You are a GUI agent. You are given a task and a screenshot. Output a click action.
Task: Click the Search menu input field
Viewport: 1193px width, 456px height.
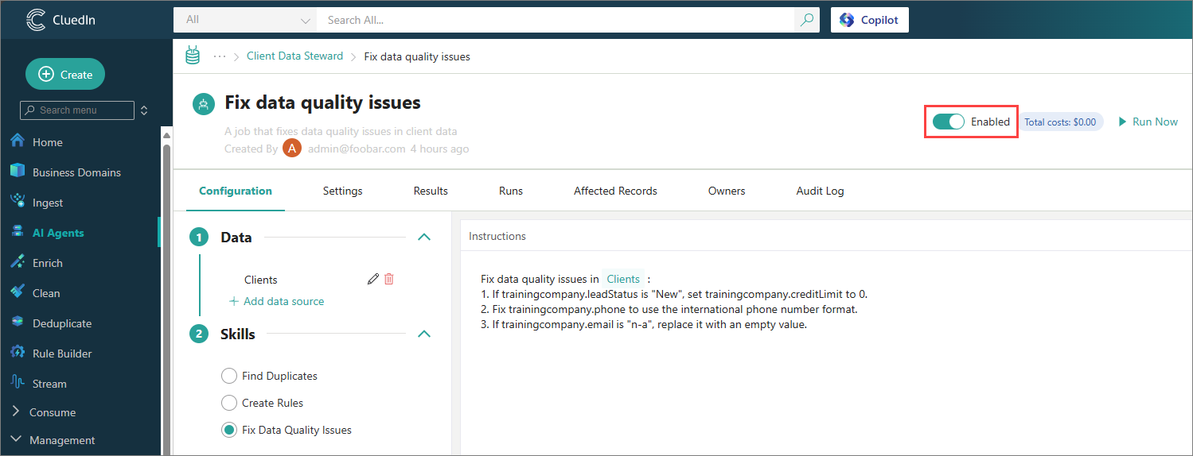pyautogui.click(x=85, y=110)
